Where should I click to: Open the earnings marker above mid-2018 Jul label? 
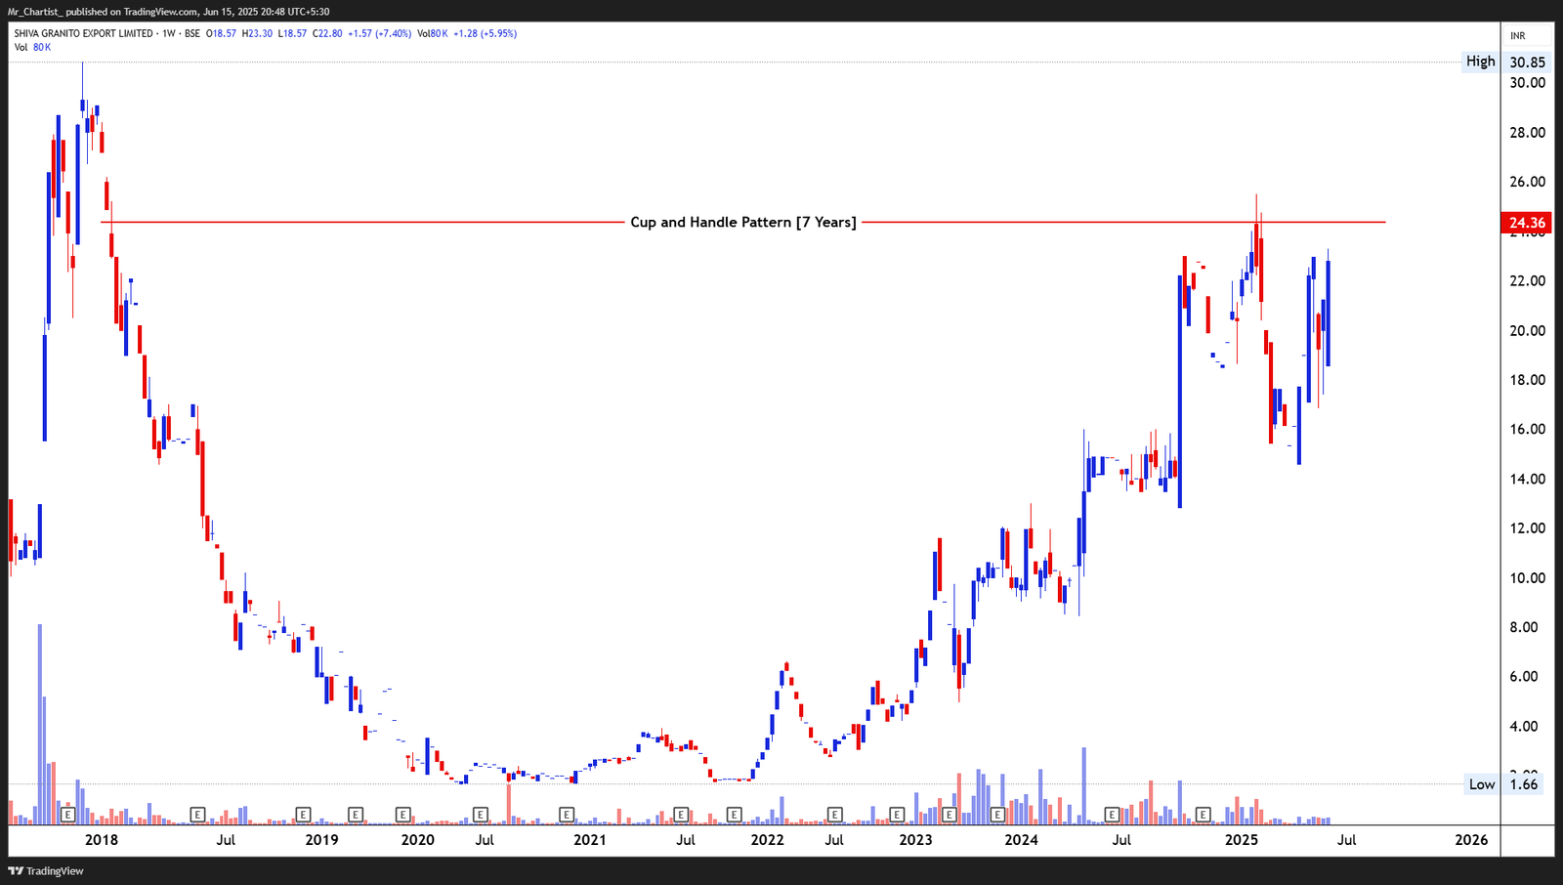[197, 814]
